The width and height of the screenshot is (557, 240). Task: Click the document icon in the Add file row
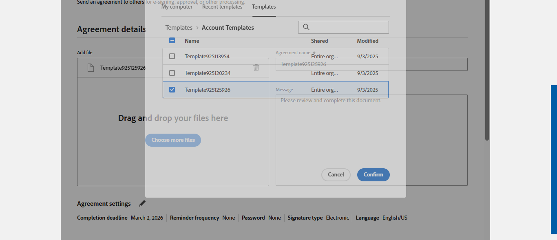point(91,68)
